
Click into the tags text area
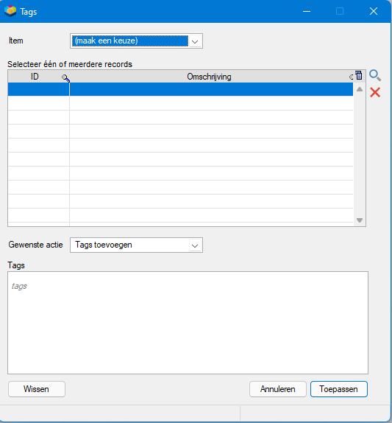point(188,323)
